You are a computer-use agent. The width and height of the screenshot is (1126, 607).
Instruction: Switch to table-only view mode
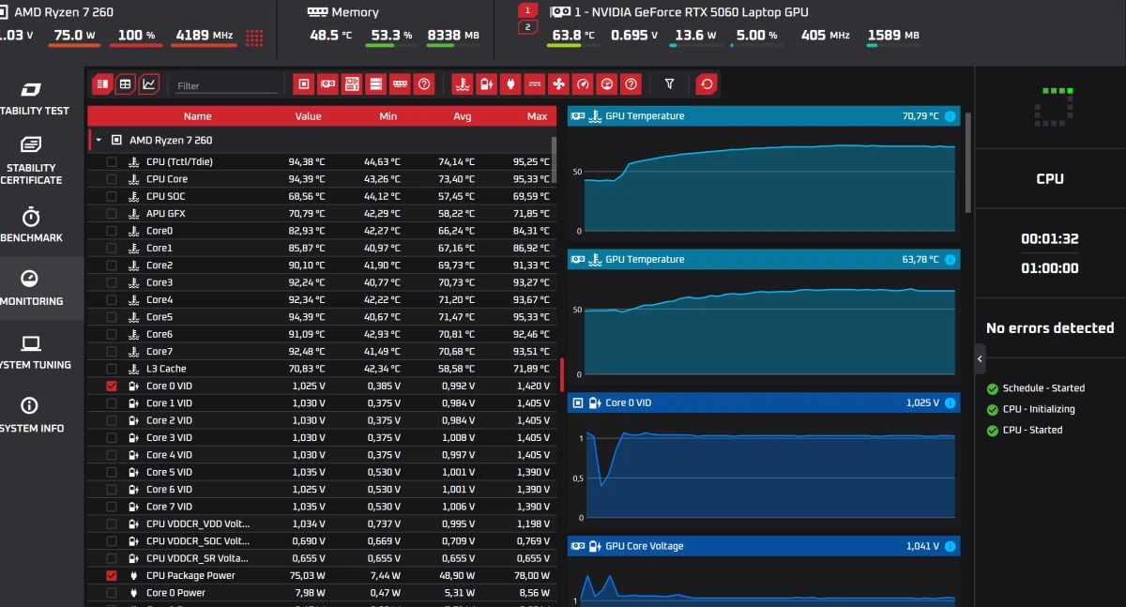pyautogui.click(x=126, y=84)
